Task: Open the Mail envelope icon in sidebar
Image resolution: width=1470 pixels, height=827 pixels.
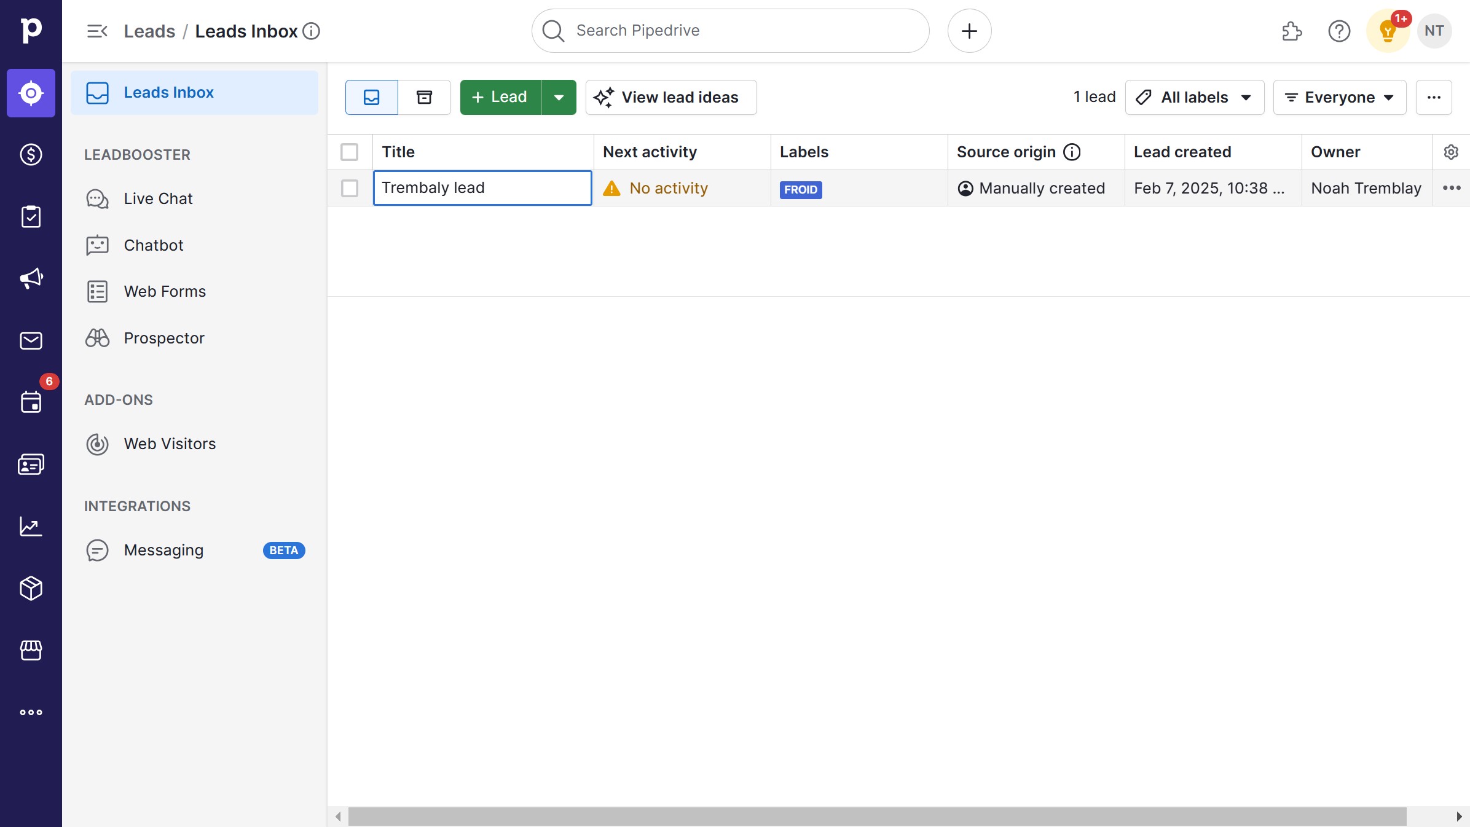Action: click(31, 340)
